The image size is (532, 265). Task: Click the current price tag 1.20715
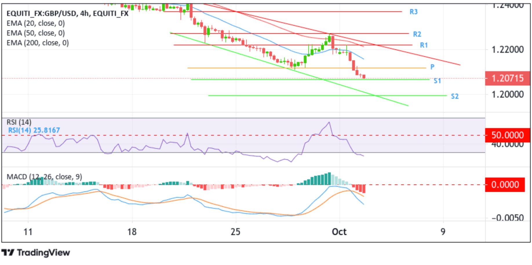click(x=507, y=78)
